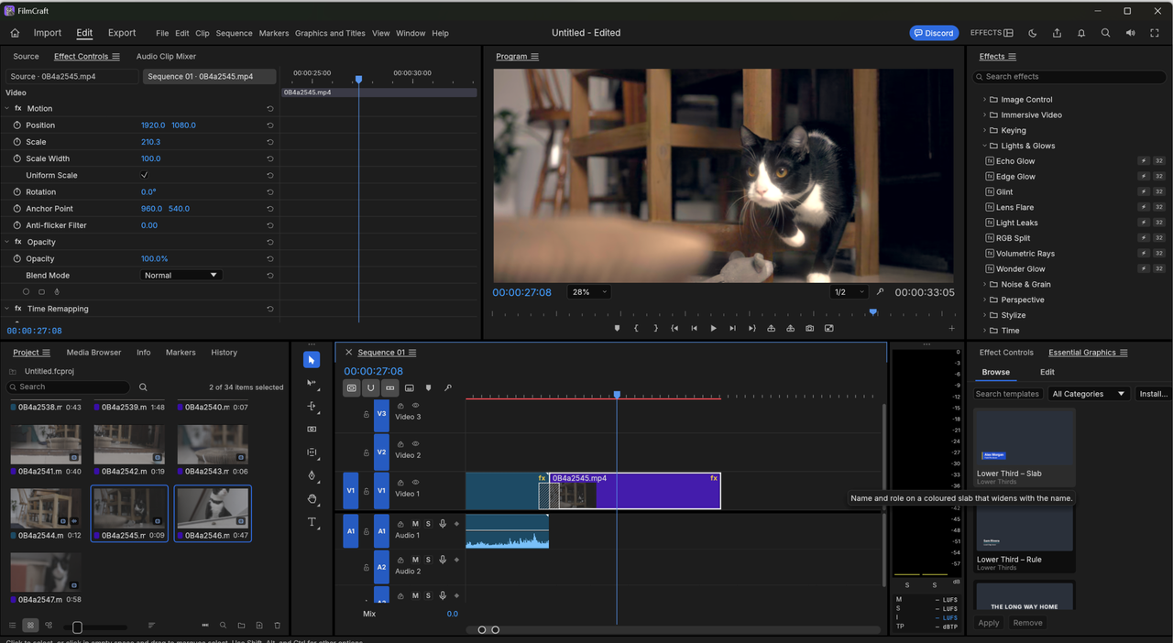Image resolution: width=1173 pixels, height=643 pixels.
Task: Open Program monitor wrench settings
Action: (880, 292)
